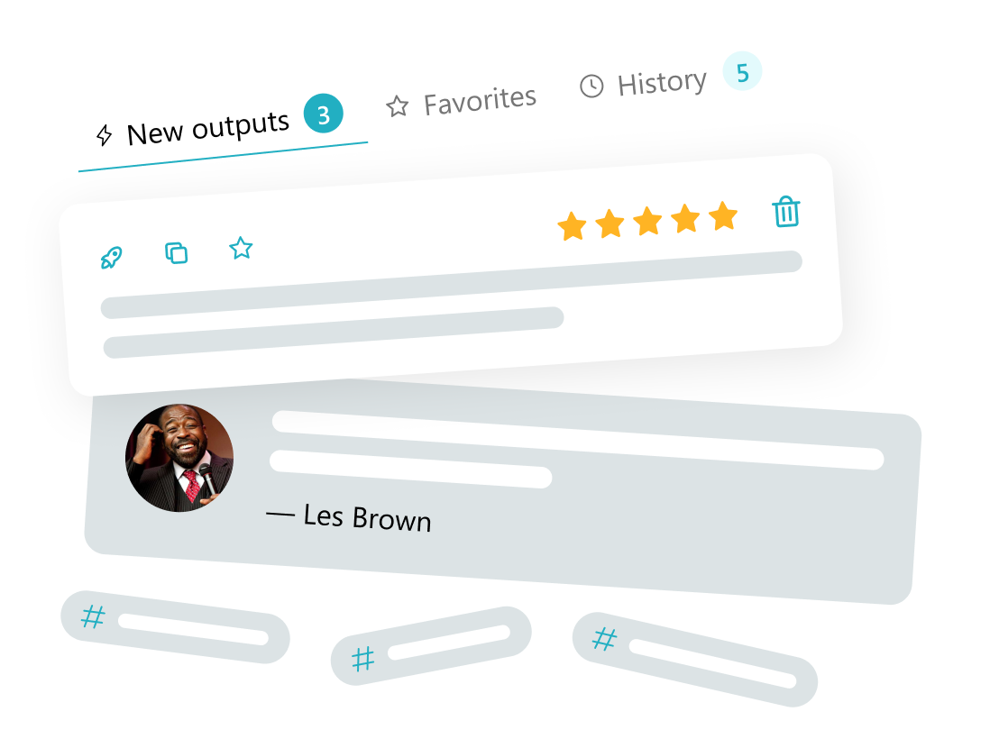This screenshot has height=739, width=990.
Task: Click Les Brown's profile photo
Action: coord(179,458)
